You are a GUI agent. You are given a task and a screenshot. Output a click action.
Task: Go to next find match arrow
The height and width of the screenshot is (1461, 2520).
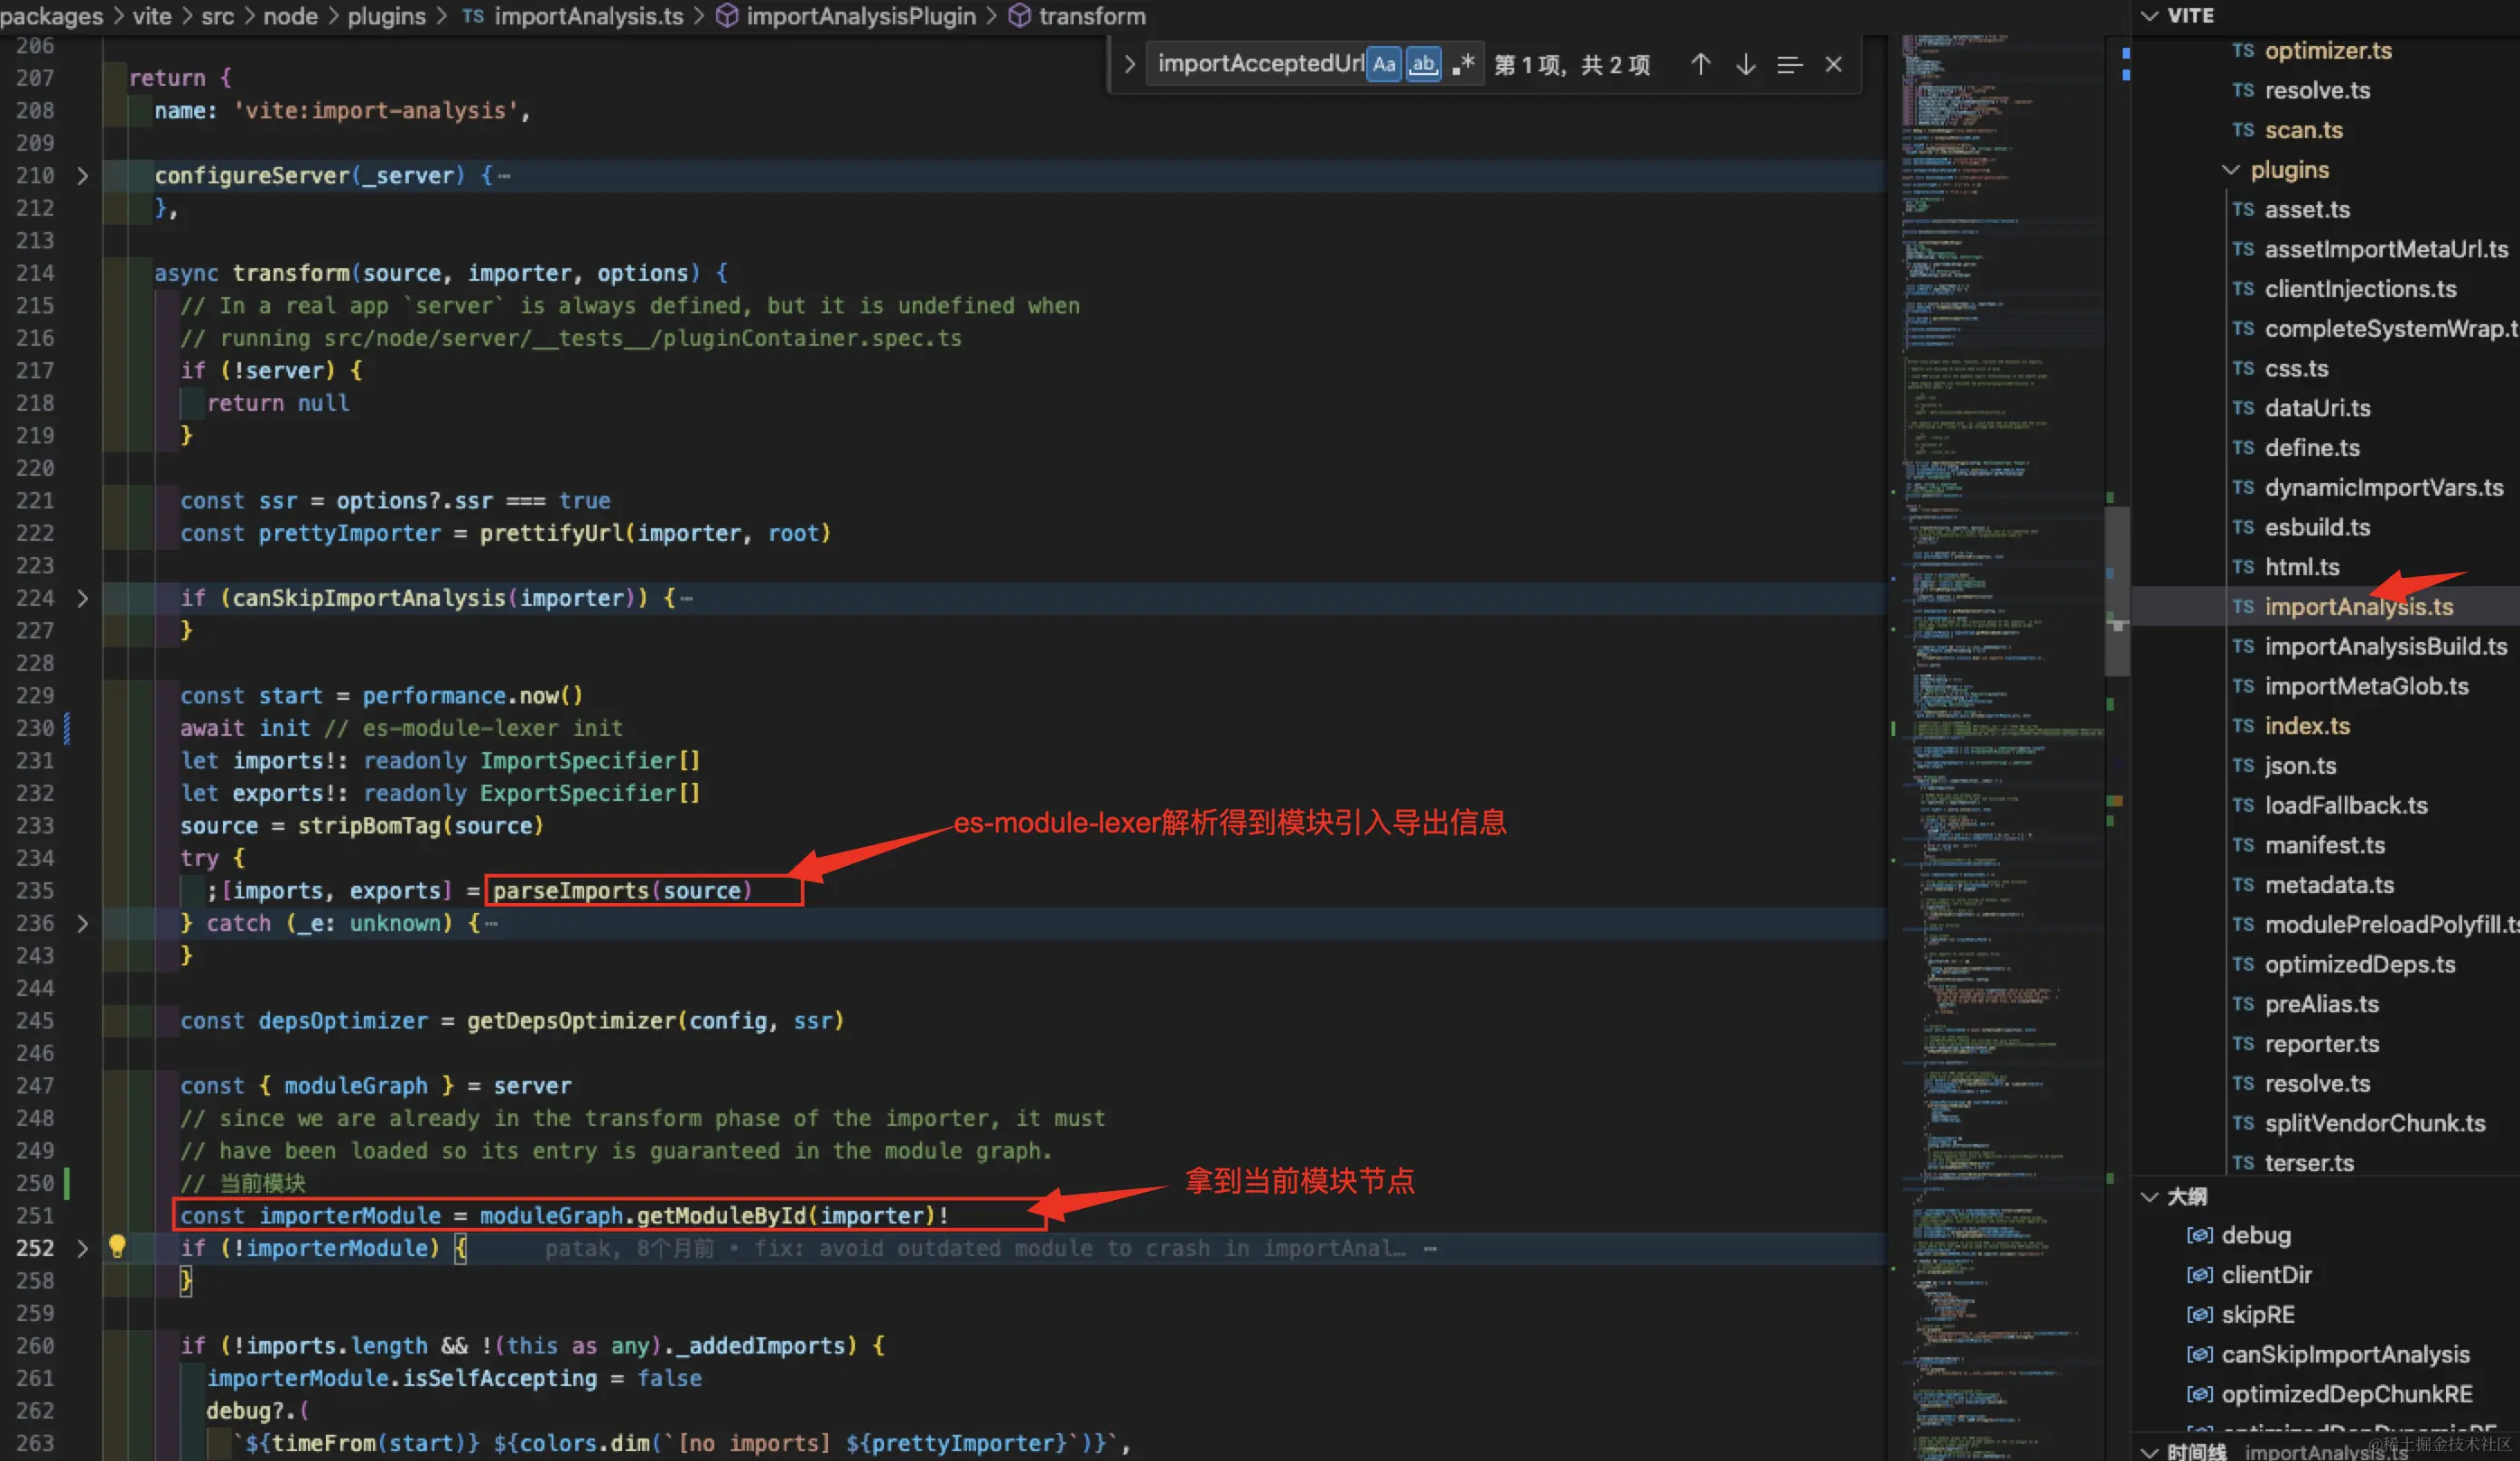(x=1745, y=65)
